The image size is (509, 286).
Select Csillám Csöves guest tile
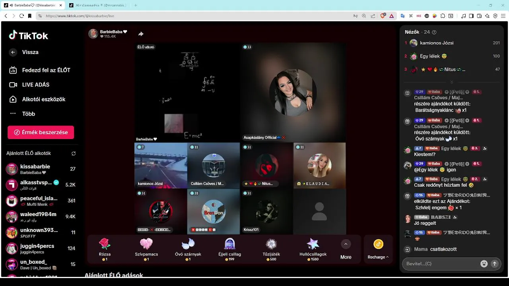coord(214,166)
